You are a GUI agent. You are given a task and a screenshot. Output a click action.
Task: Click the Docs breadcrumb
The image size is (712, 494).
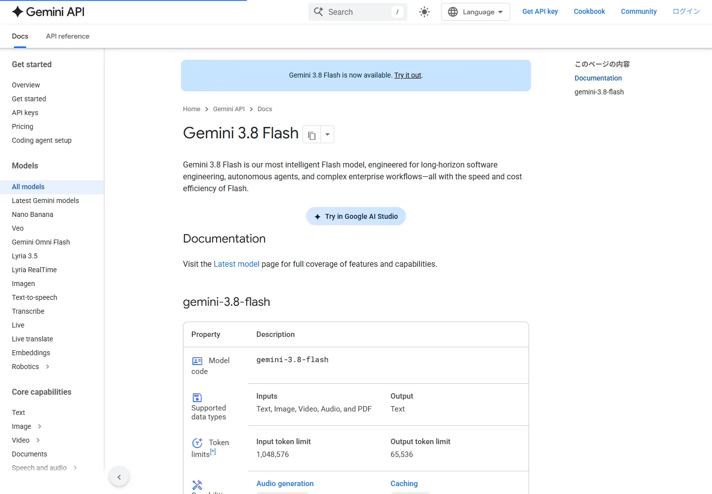[265, 109]
